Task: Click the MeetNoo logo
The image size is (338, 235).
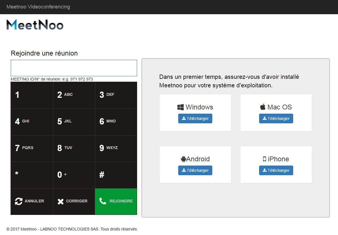Action: click(35, 25)
